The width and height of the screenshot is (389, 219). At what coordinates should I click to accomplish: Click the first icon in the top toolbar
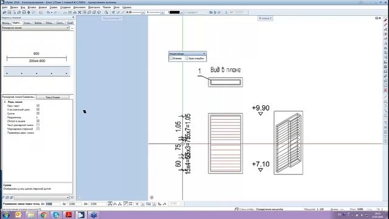[x=4, y=12]
